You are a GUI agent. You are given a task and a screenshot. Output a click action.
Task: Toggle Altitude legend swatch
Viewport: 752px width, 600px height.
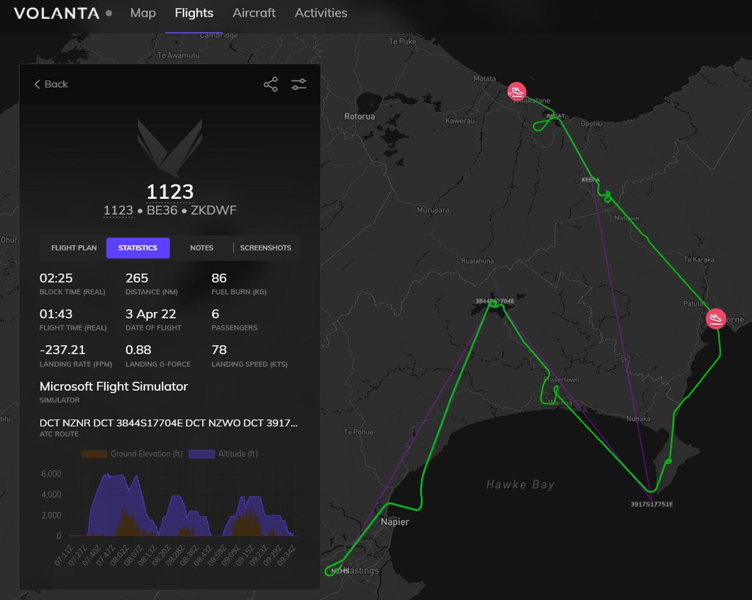click(x=201, y=454)
